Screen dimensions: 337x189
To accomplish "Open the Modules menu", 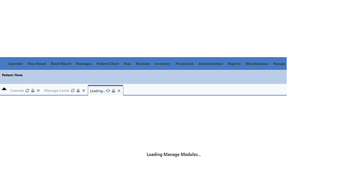I will 143,63.
